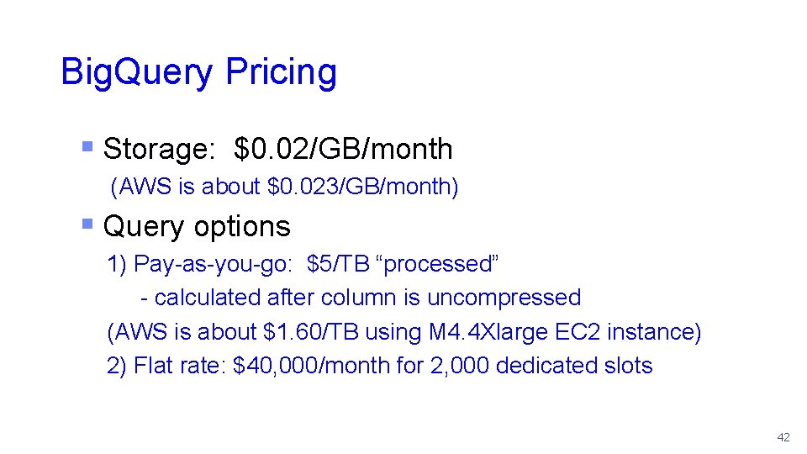
Task: Click the Pay-as-you-go $5/TB line
Action: [303, 265]
